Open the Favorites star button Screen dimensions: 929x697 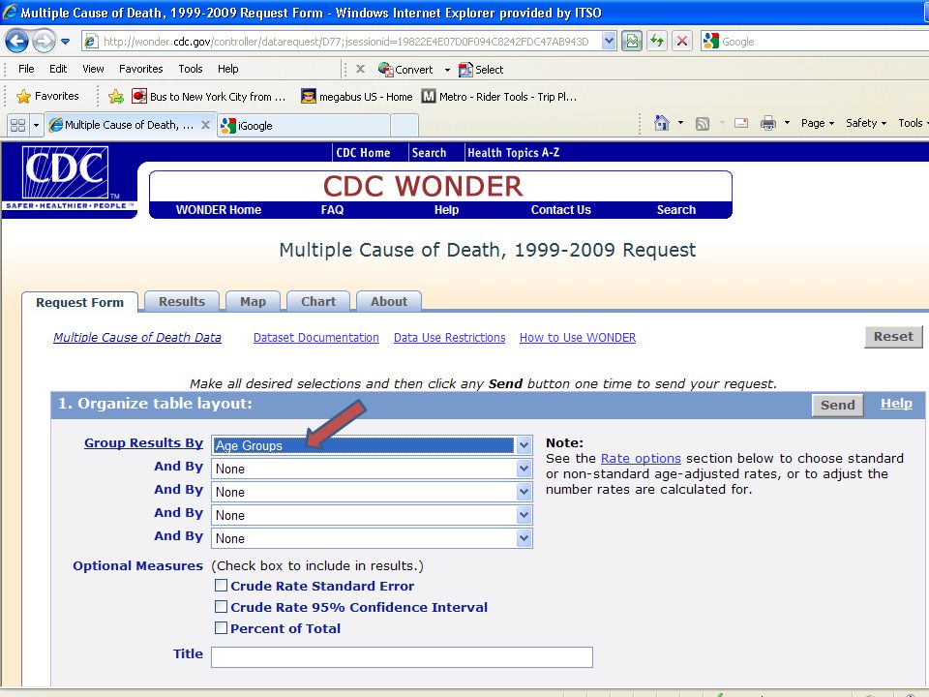pos(48,96)
